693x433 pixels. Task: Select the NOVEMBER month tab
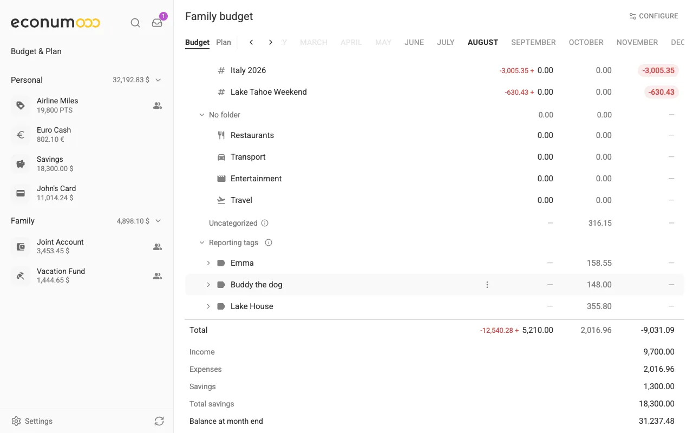[637, 42]
